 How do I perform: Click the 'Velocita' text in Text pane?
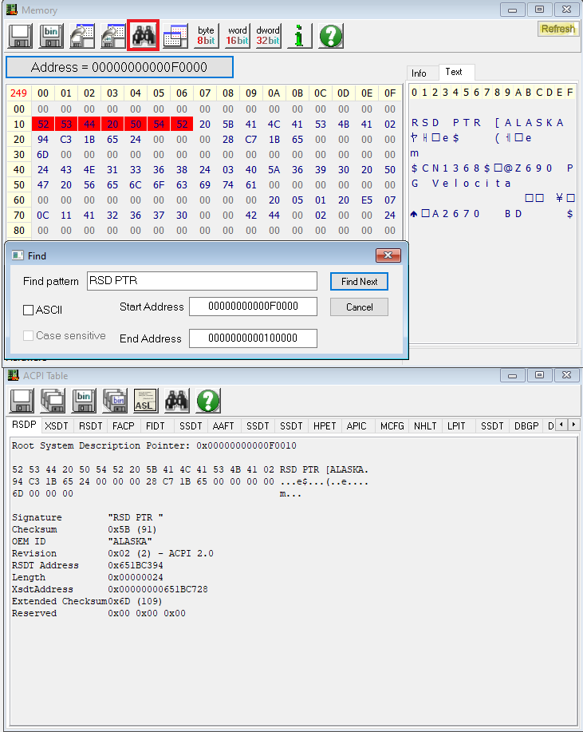pos(471,184)
